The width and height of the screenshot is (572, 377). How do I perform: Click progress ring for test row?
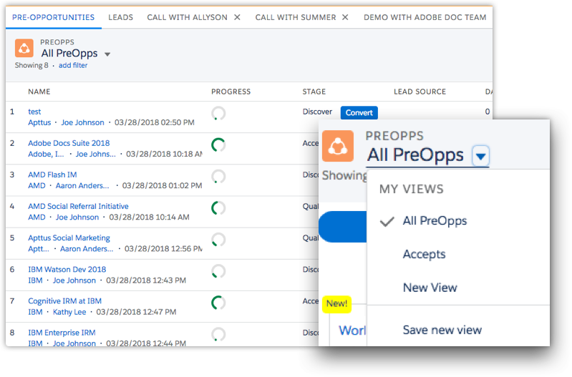[218, 114]
